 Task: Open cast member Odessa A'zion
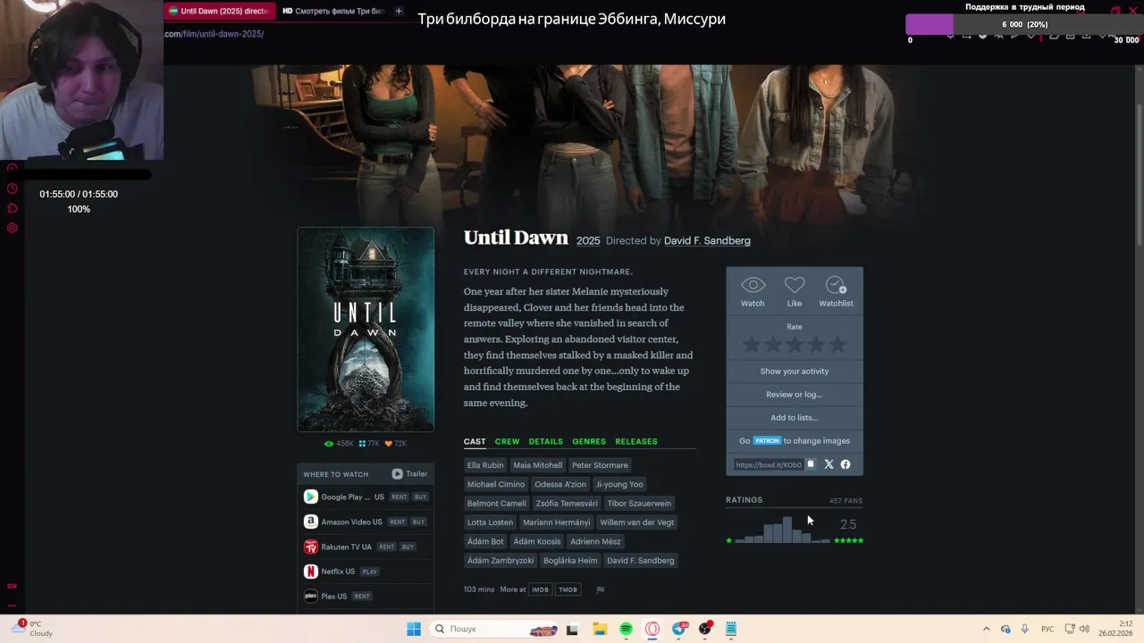click(560, 484)
